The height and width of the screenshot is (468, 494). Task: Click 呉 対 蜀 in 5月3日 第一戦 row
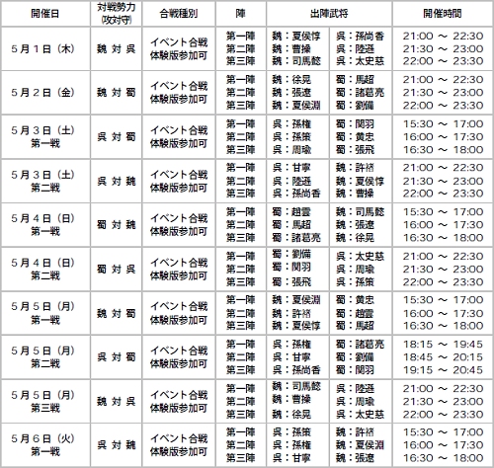[117, 137]
